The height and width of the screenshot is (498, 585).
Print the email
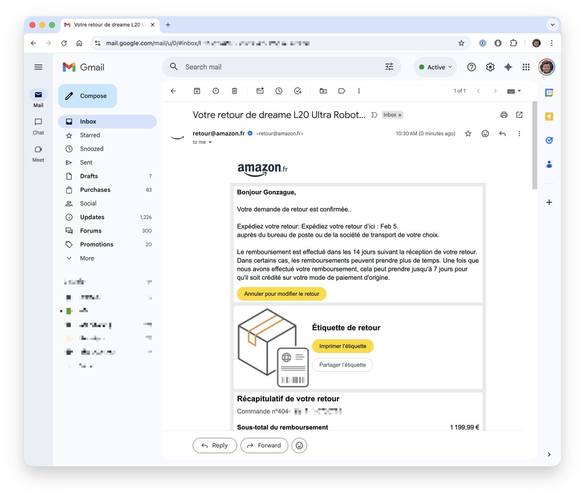504,115
